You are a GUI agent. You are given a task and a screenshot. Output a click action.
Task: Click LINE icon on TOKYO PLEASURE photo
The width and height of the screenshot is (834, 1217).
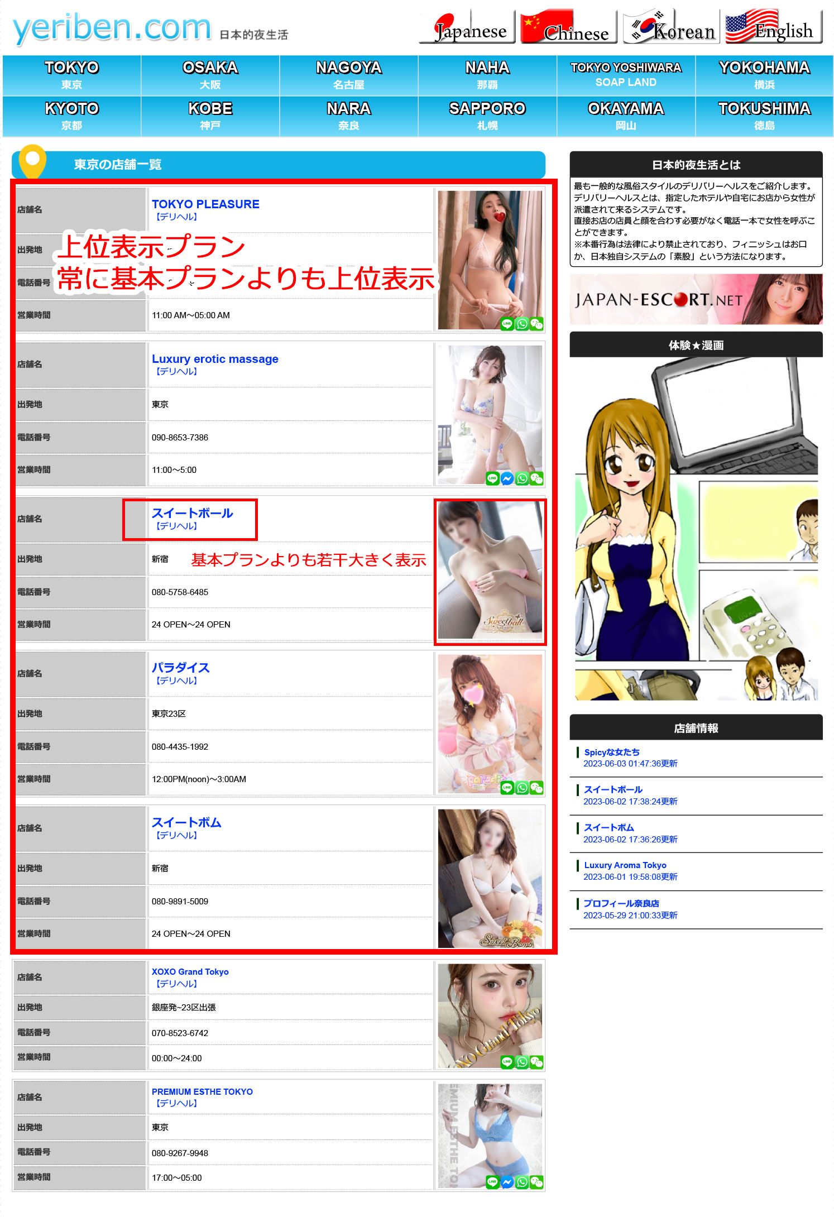507,324
